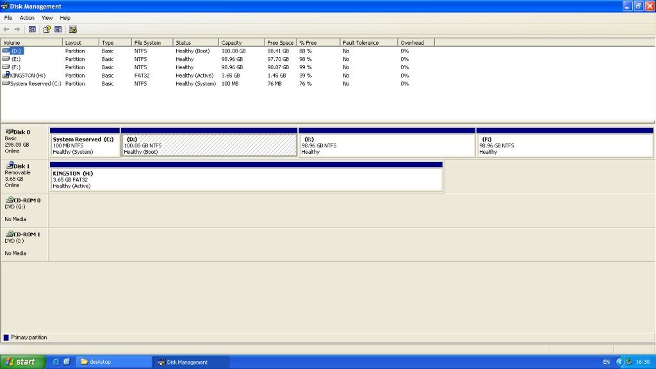Viewport: 656px width, 369px height.
Task: Sort volumes by the Capacity column header
Action: 241,43
